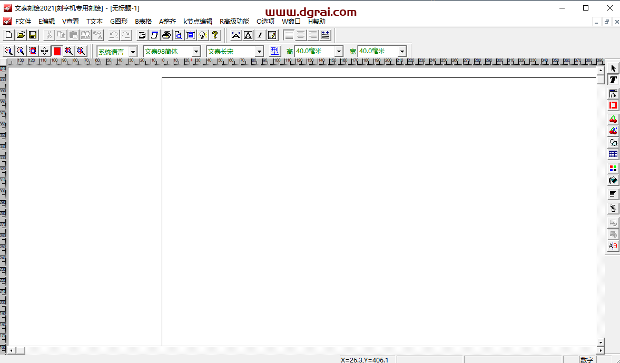
Task: Click the zoom out magnifier icon
Action: [21, 51]
